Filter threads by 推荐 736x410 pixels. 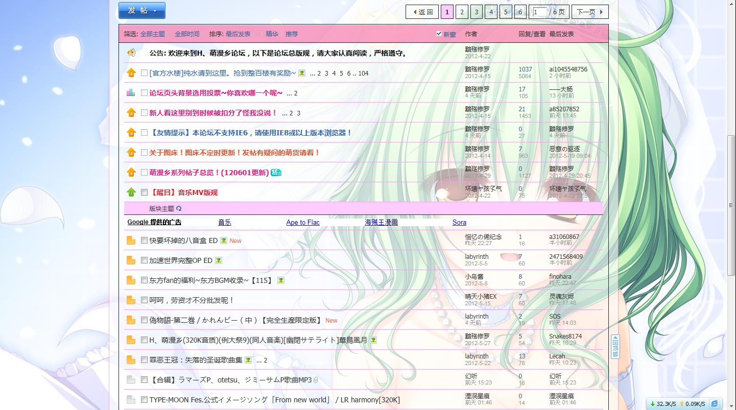(x=292, y=34)
